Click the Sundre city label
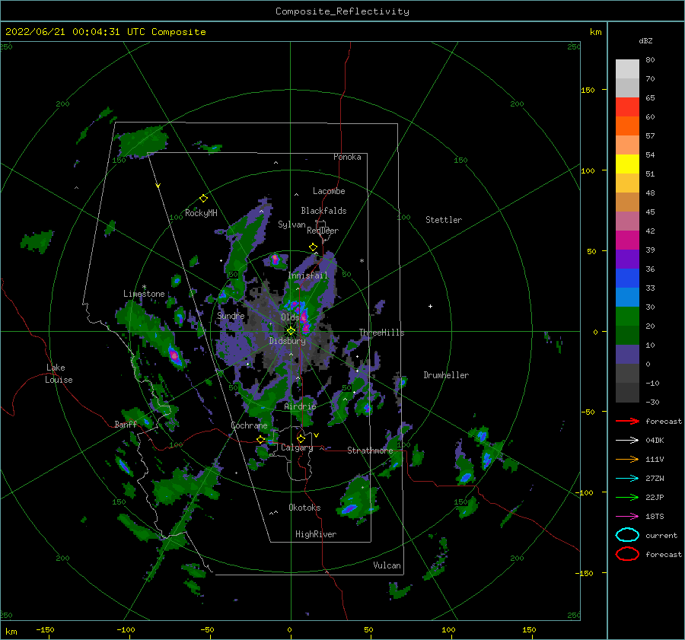This screenshot has height=640, width=685. click(x=231, y=315)
